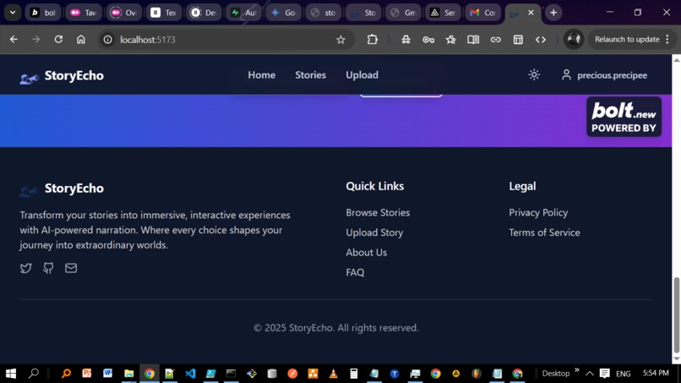Click the browser back arrow

pyautogui.click(x=14, y=40)
